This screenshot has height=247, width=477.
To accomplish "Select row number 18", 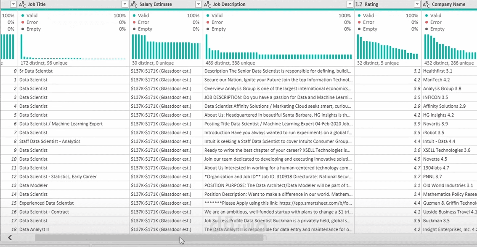I will click(14, 229).
